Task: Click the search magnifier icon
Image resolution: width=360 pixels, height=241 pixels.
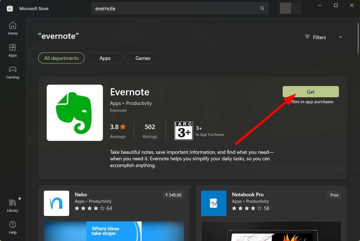Action: tap(262, 8)
